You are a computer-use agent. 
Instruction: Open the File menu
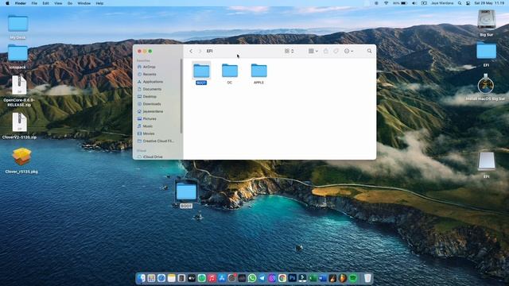coord(34,3)
